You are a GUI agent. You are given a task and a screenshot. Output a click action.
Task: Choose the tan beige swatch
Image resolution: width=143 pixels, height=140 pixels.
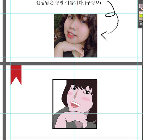tap(141, 19)
